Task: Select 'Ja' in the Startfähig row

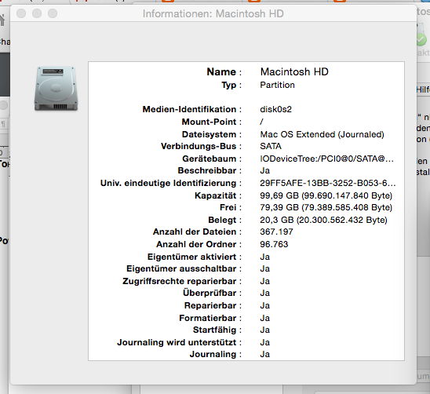Action: tap(265, 330)
